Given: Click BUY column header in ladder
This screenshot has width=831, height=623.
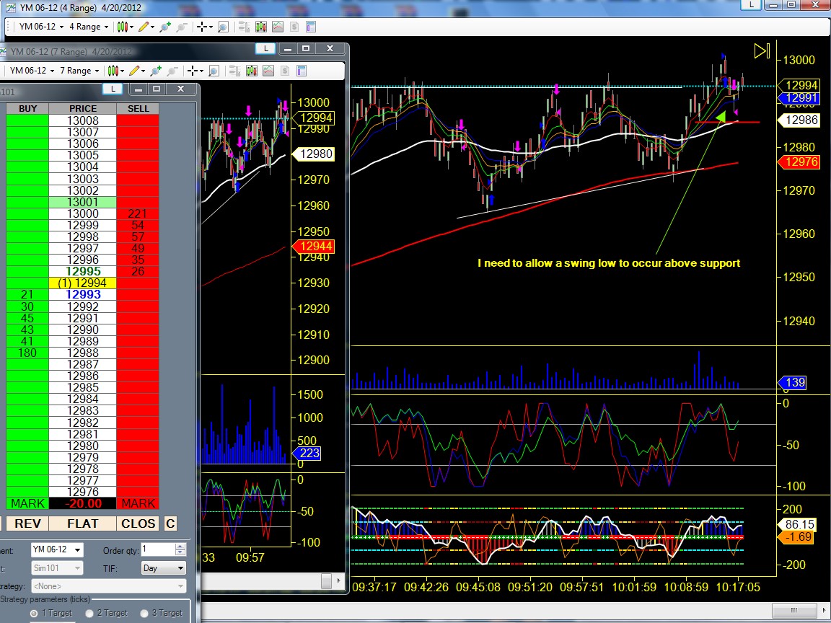Looking at the screenshot, I should [27, 109].
